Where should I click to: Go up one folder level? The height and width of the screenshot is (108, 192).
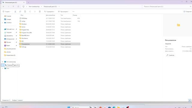click(x=13, y=7)
